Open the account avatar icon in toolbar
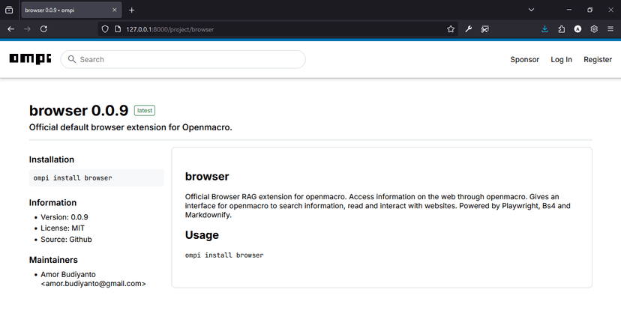Screen dimensions: 621x334 577,29
